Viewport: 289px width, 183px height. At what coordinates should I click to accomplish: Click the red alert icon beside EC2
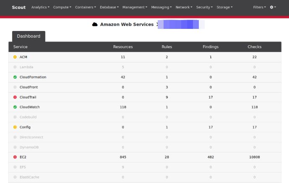pos(15,157)
